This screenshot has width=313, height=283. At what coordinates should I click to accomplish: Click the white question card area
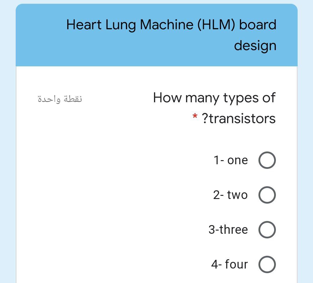116,174
